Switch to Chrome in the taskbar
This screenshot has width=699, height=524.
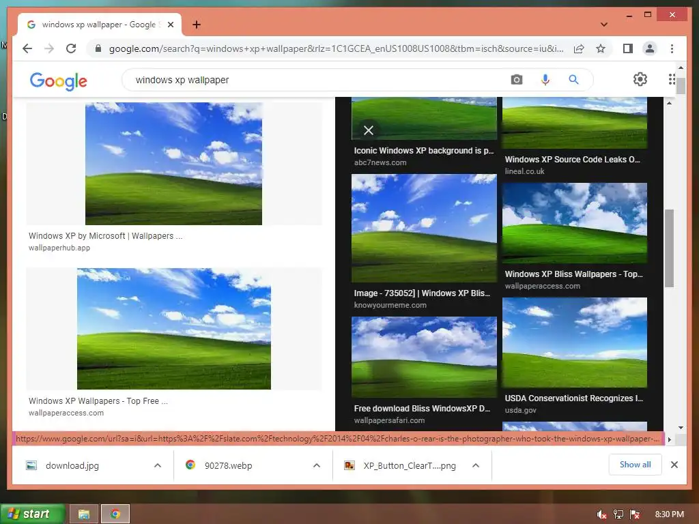tap(115, 514)
